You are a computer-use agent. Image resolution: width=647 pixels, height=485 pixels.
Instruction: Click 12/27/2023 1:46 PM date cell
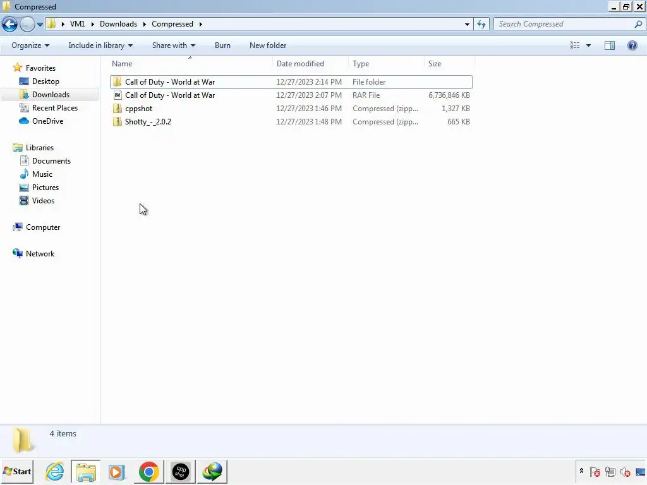click(308, 109)
